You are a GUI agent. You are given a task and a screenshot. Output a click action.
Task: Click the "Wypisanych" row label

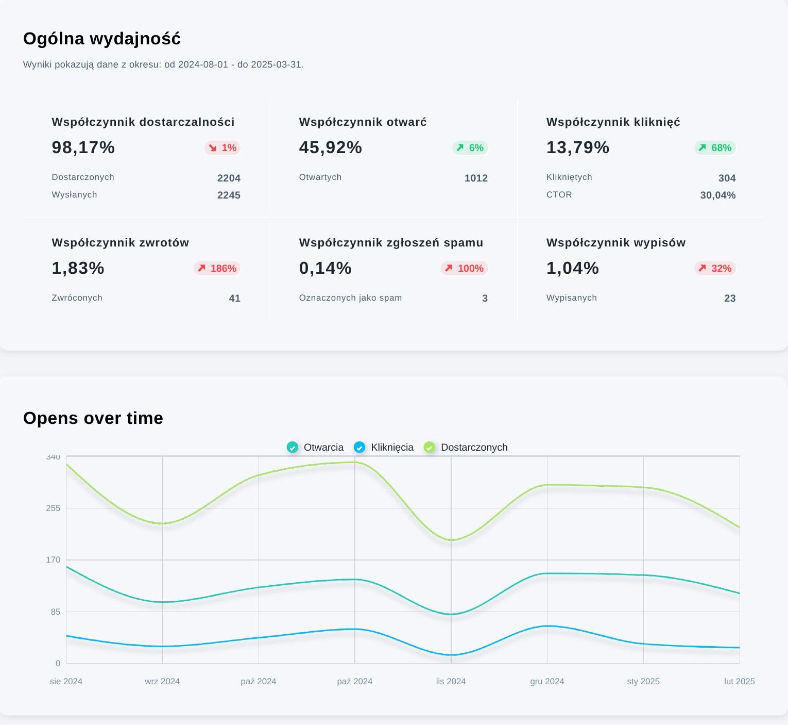tap(572, 298)
